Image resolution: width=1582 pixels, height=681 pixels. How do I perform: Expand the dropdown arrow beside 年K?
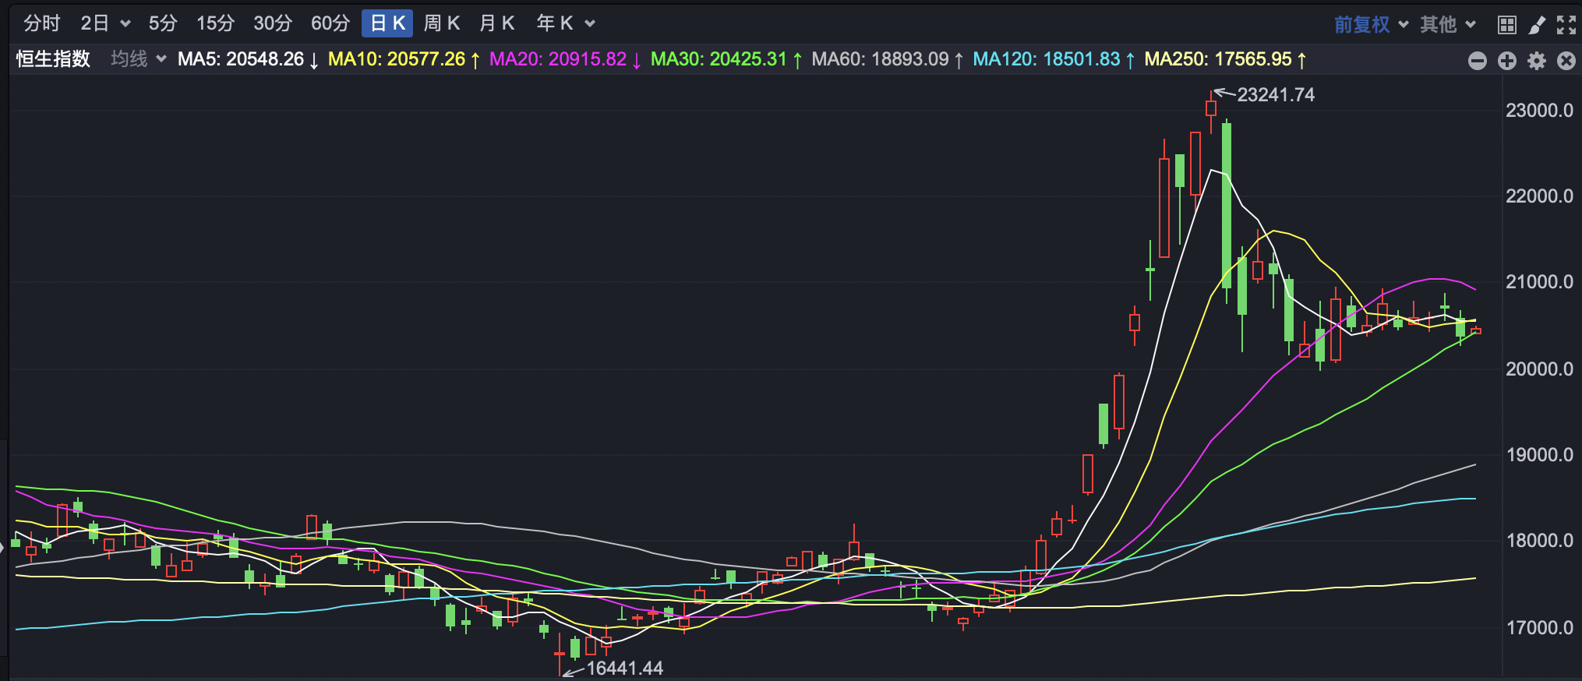coord(590,24)
